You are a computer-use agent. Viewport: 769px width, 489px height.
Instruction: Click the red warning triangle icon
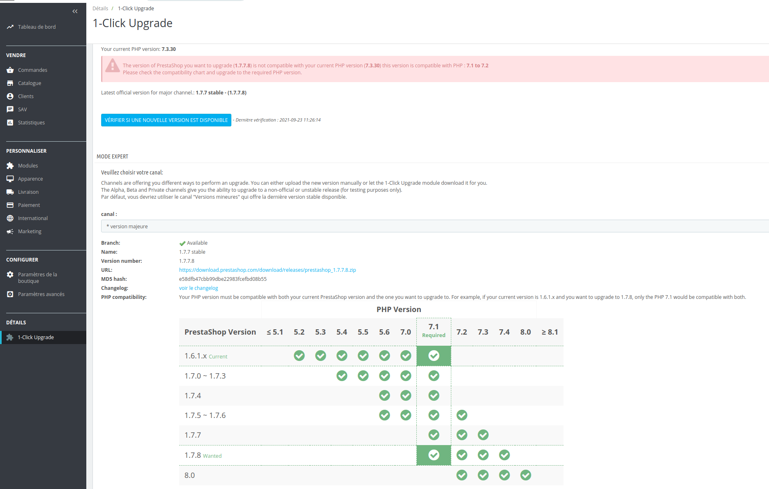[x=112, y=66]
